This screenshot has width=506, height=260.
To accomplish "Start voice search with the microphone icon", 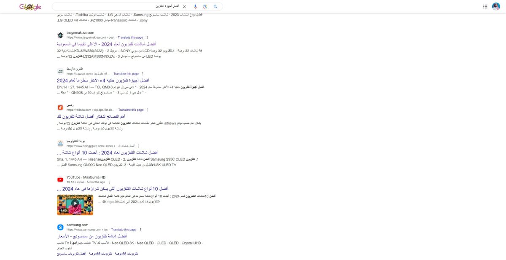I will [x=195, y=7].
